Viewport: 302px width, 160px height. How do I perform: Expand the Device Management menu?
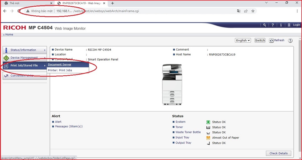(25, 58)
